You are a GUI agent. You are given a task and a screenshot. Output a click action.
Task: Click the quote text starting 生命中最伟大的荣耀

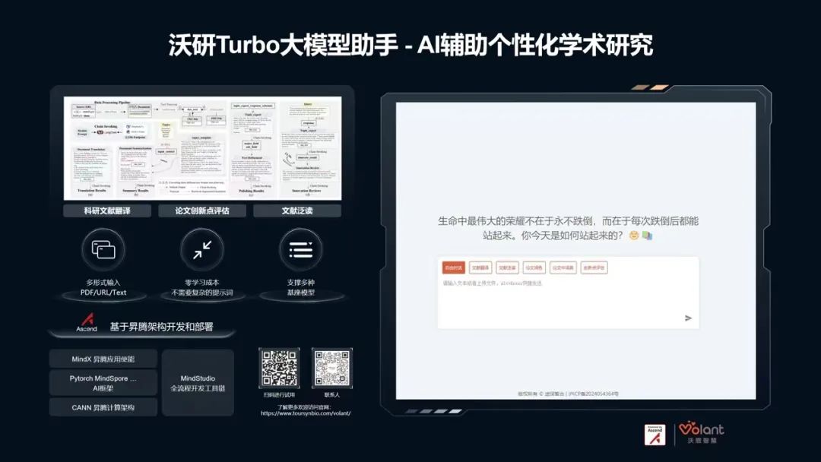(x=568, y=228)
